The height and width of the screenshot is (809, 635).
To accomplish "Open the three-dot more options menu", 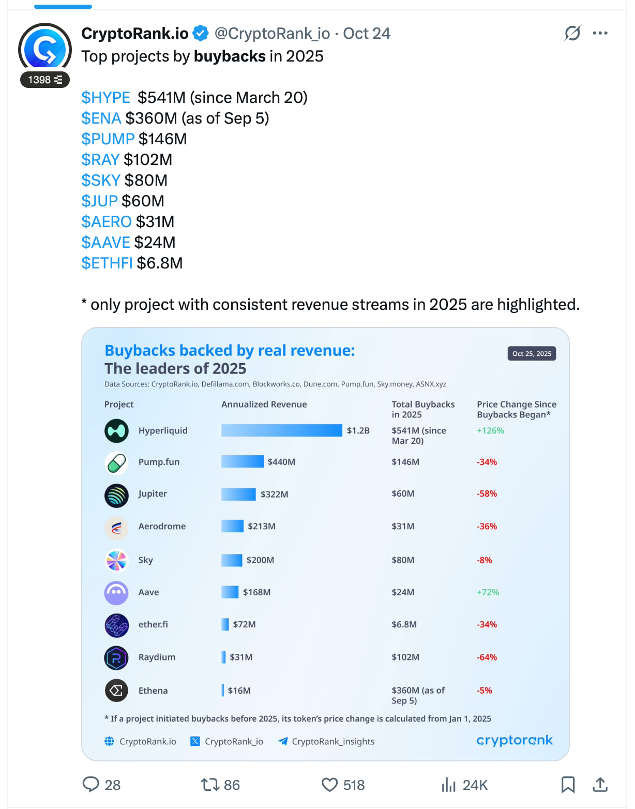I will point(600,33).
